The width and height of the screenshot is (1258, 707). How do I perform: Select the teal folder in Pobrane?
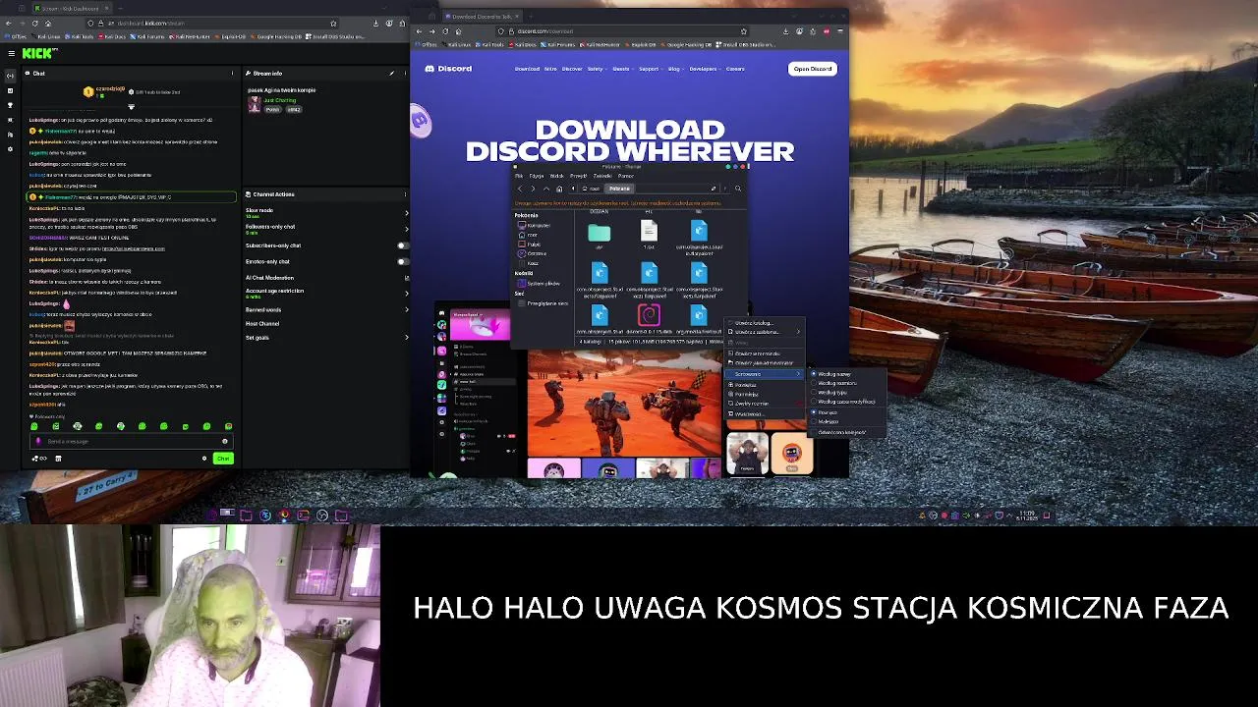pyautogui.click(x=599, y=234)
